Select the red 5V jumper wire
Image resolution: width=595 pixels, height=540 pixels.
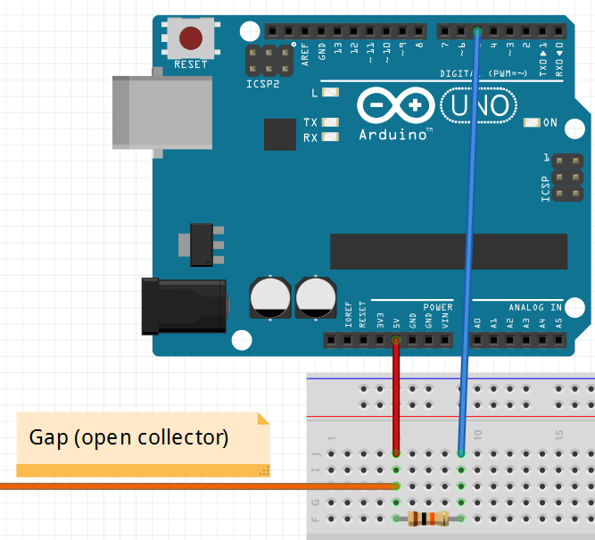click(x=396, y=397)
